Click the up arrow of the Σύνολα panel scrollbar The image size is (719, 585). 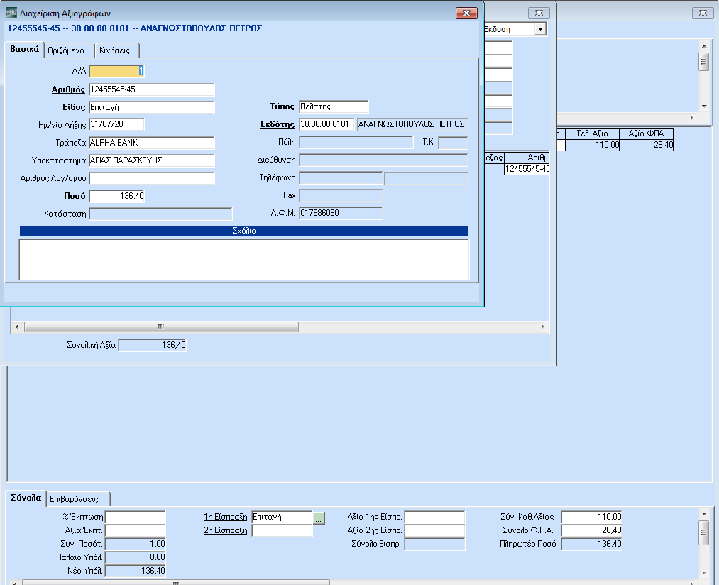click(704, 514)
